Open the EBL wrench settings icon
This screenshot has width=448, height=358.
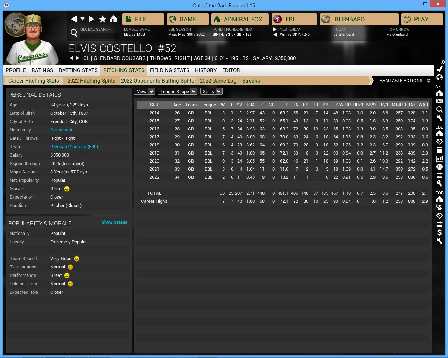point(440,183)
